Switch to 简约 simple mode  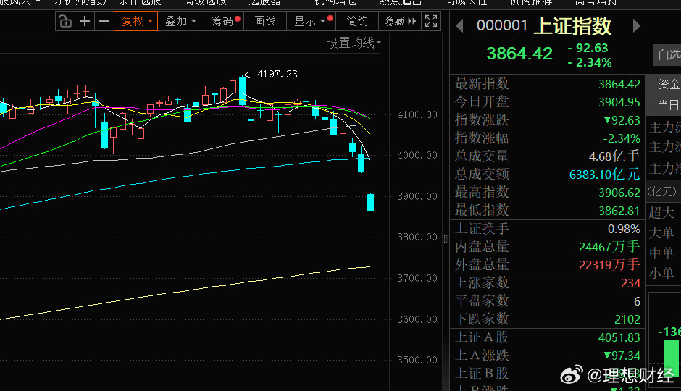pyautogui.click(x=357, y=21)
